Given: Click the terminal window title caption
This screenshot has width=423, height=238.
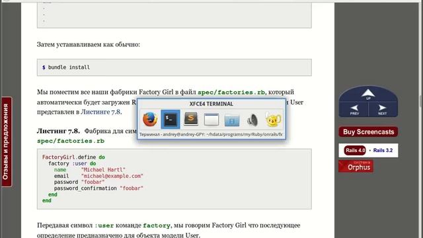Looking at the screenshot, I should coord(211,134).
